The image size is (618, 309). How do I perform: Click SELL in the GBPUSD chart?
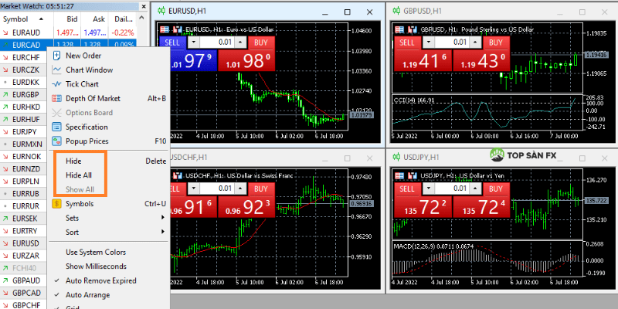407,42
